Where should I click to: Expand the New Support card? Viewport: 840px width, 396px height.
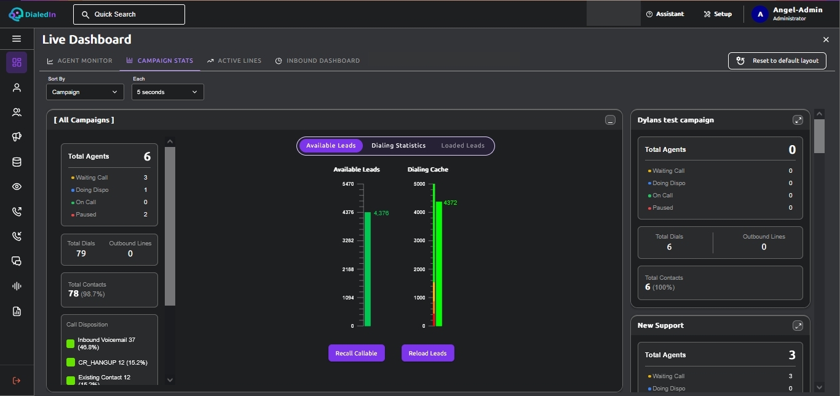[x=798, y=325]
